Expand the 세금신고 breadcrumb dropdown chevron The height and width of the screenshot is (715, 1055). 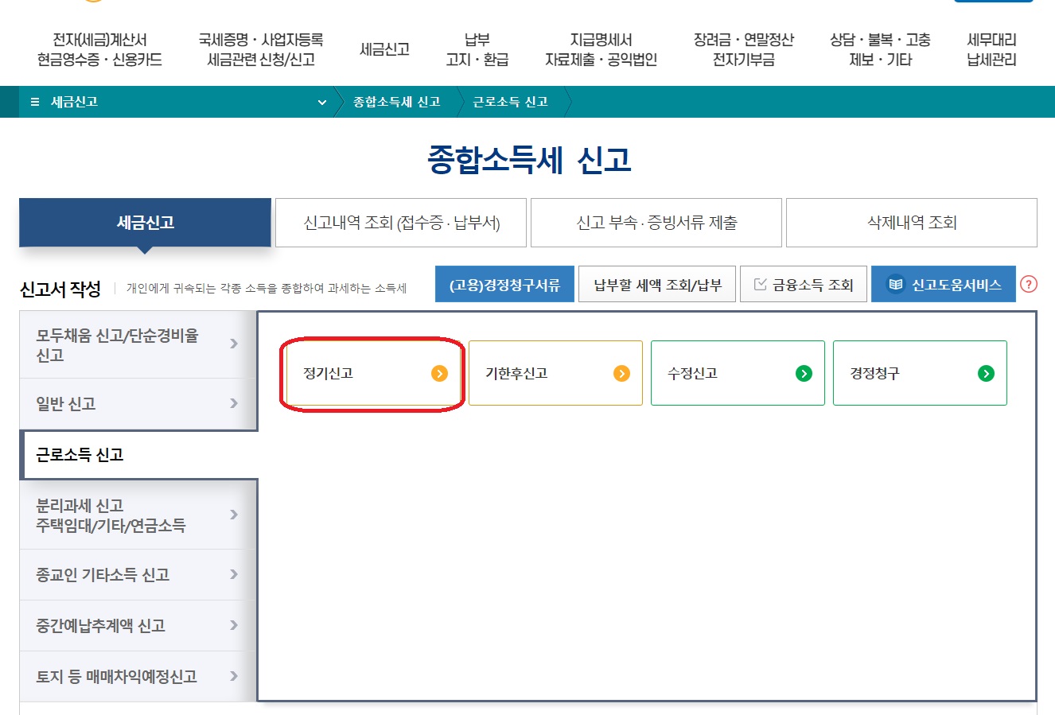click(x=322, y=102)
